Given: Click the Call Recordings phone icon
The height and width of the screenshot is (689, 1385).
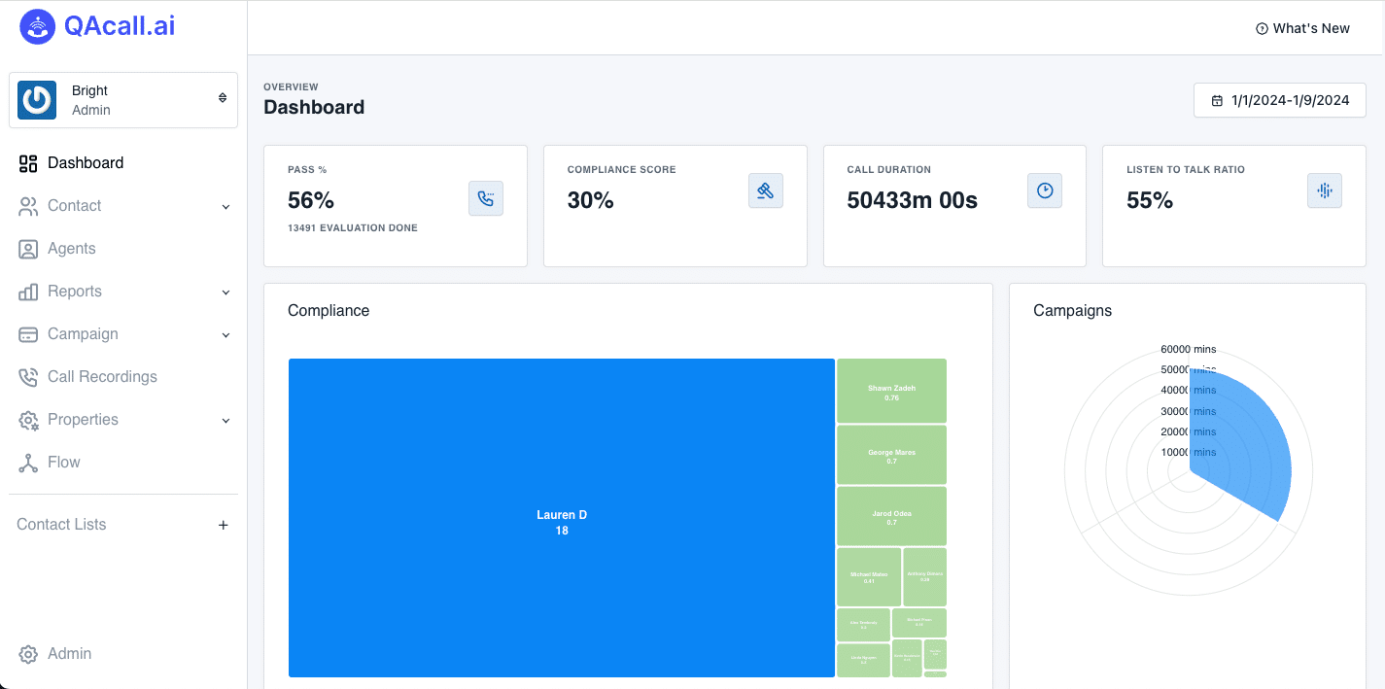Looking at the screenshot, I should tap(27, 376).
